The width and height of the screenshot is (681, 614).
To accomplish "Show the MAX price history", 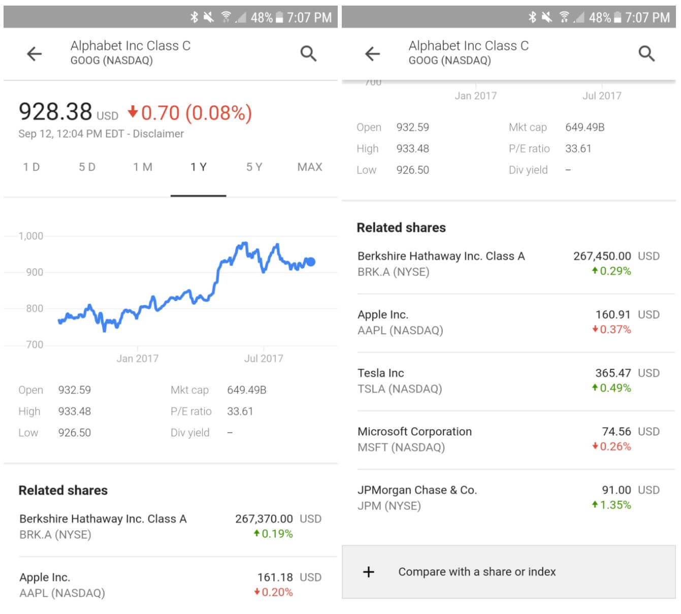I will [309, 167].
